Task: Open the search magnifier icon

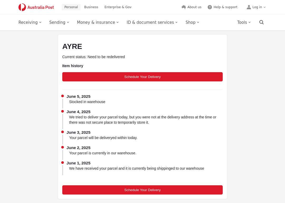Action: tap(261, 22)
